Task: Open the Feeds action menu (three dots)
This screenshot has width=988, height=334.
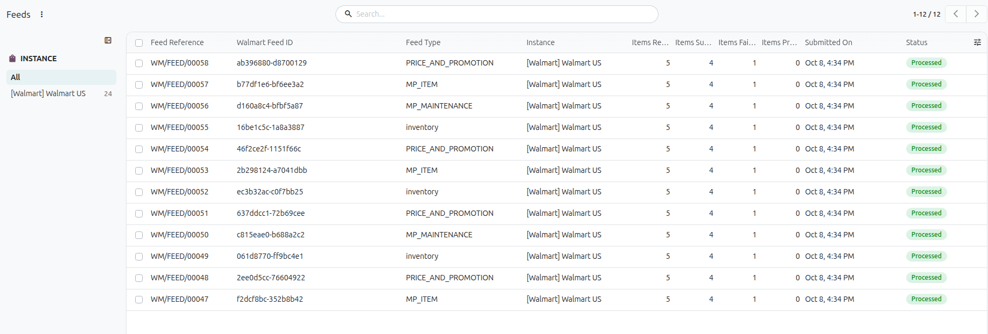Action: (41, 14)
